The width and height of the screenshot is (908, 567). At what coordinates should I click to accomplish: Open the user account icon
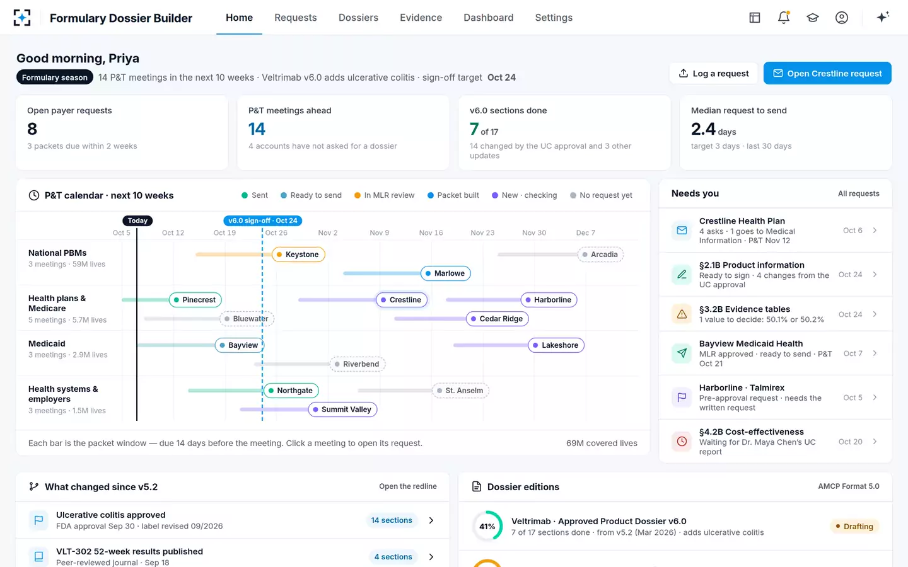[x=842, y=18]
